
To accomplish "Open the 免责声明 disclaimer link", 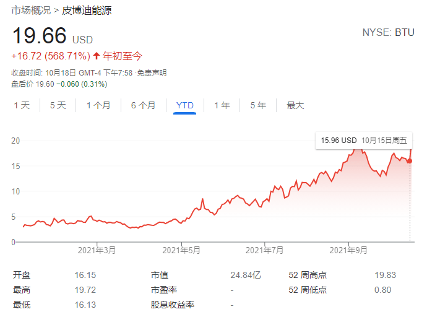I will (x=152, y=73).
